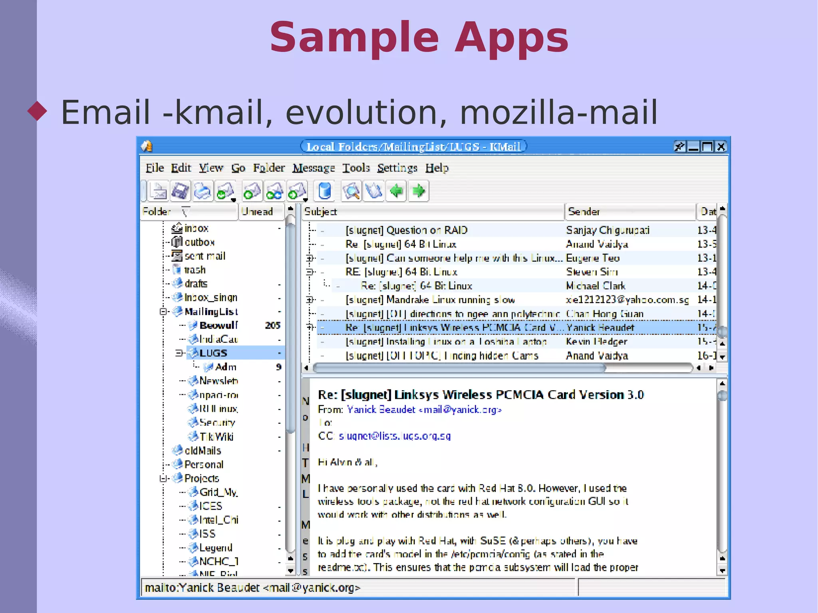Image resolution: width=818 pixels, height=613 pixels.
Task: Expand the Eugene Teo message thread
Action: [x=309, y=258]
